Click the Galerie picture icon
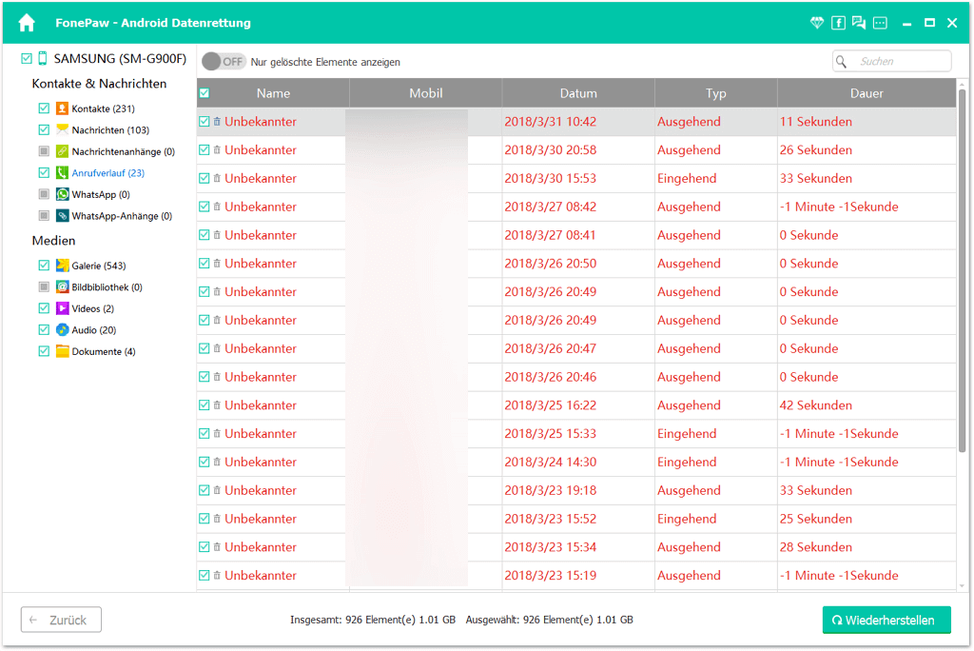 pos(62,266)
